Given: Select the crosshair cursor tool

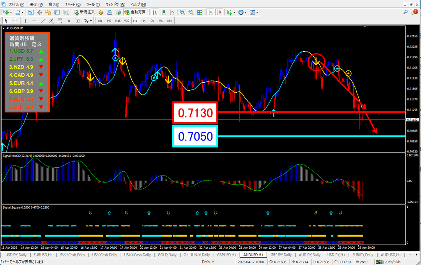Looking at the screenshot, I should click(x=15, y=21).
